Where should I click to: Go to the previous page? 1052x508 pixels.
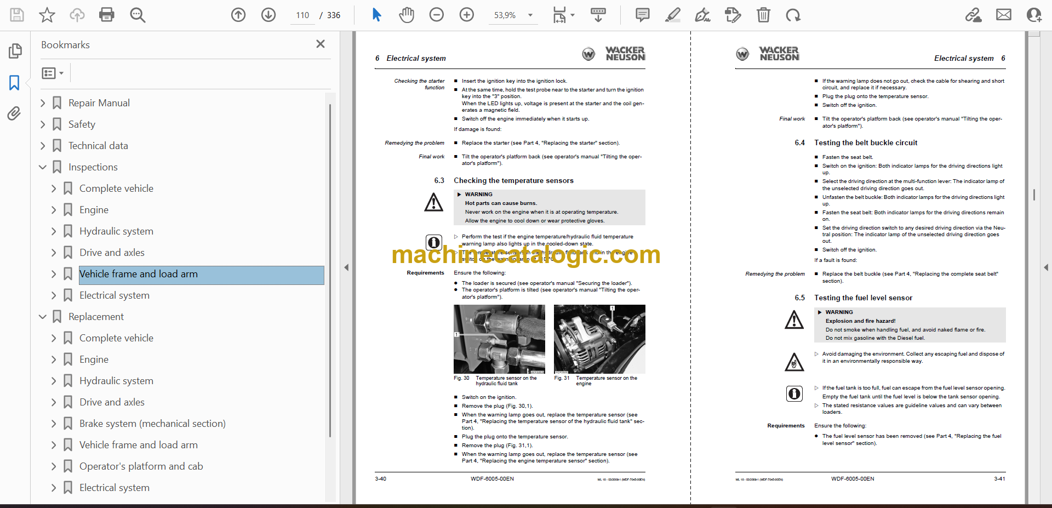pyautogui.click(x=238, y=15)
